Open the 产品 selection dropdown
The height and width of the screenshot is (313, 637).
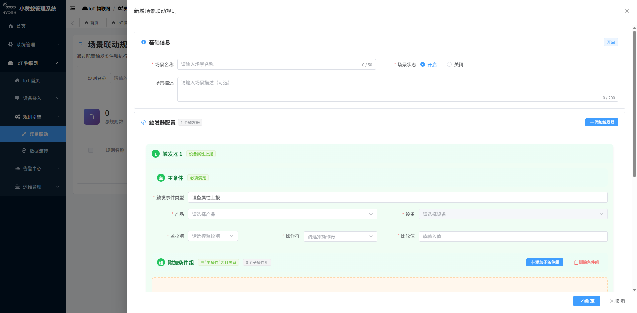coord(282,214)
